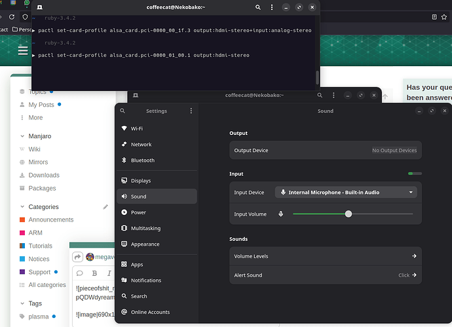This screenshot has width=452, height=327.
Task: Click the front terminal scrollbar
Action: click(x=317, y=77)
